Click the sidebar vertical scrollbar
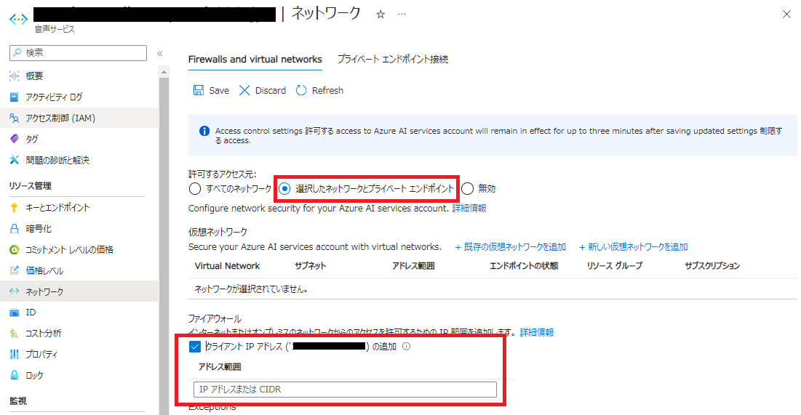The width and height of the screenshot is (801, 415). pyautogui.click(x=164, y=246)
